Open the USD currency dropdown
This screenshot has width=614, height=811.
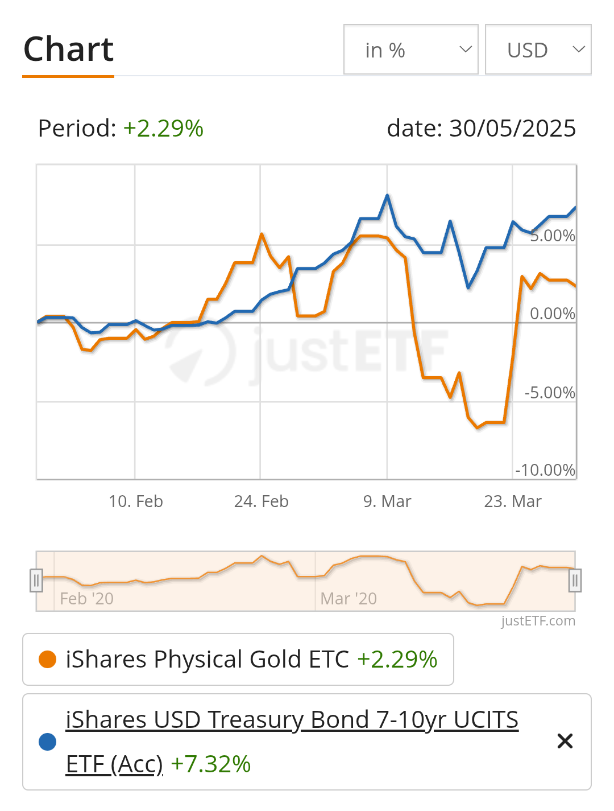pyautogui.click(x=538, y=50)
